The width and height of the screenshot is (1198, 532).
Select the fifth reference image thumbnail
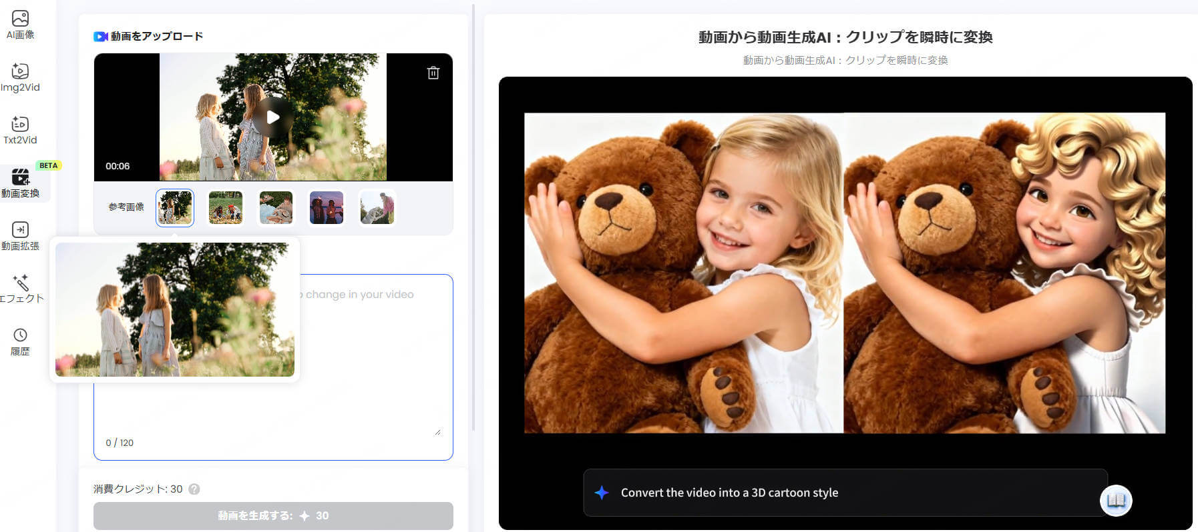377,207
